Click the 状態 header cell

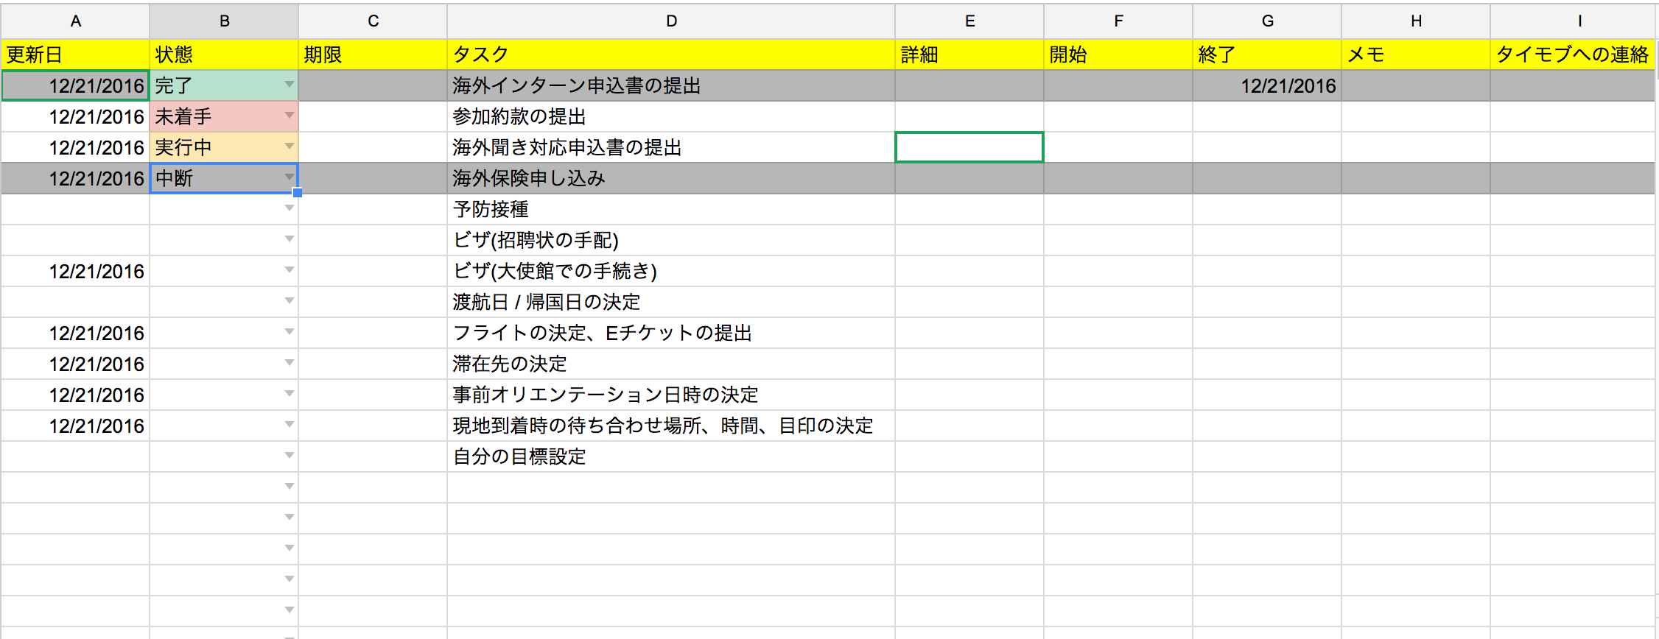tap(224, 54)
